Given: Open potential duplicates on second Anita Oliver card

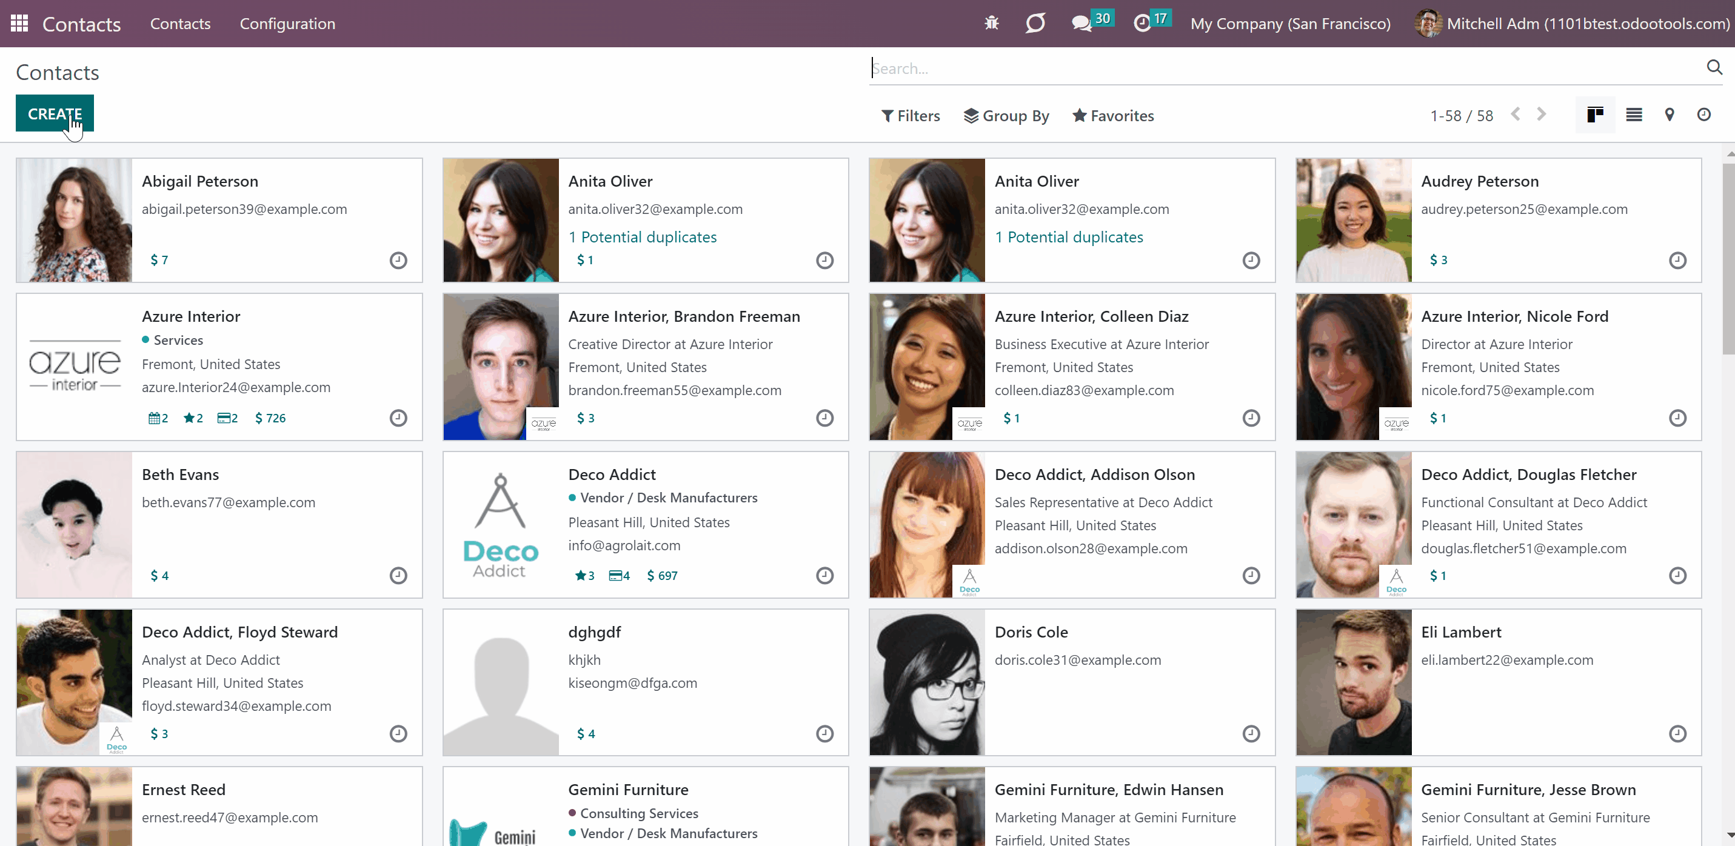Looking at the screenshot, I should click(1068, 237).
